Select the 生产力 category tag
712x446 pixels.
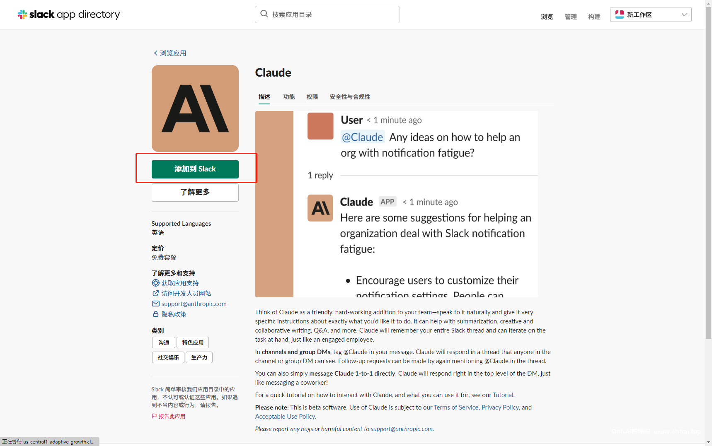click(x=199, y=357)
